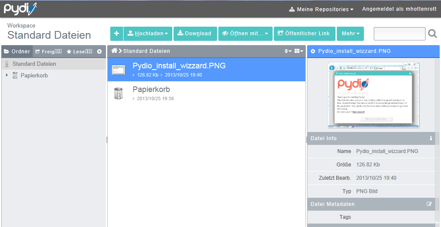Click the plus create-new button
This screenshot has width=441, height=227.
click(x=117, y=34)
